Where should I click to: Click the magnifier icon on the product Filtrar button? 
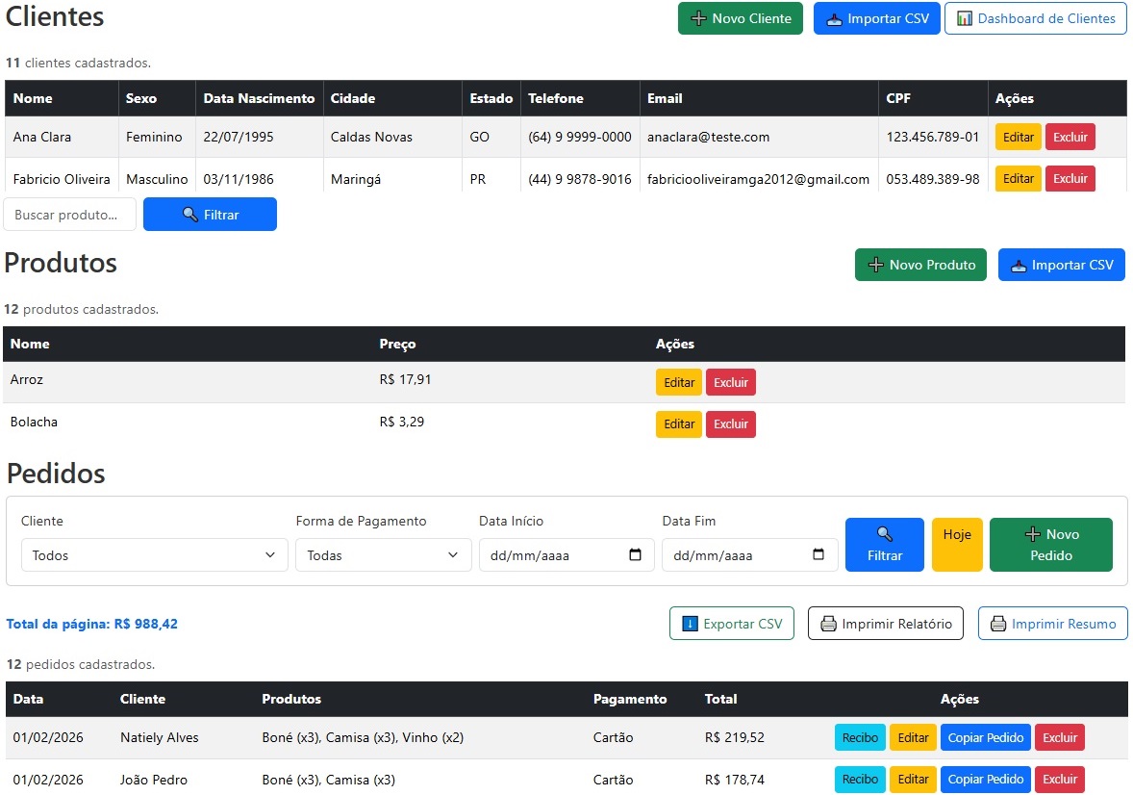point(190,215)
